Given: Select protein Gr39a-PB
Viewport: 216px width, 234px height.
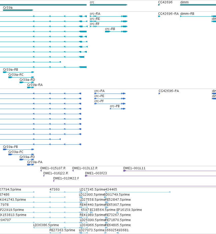Looking at the screenshot, I should (x=19, y=149).
